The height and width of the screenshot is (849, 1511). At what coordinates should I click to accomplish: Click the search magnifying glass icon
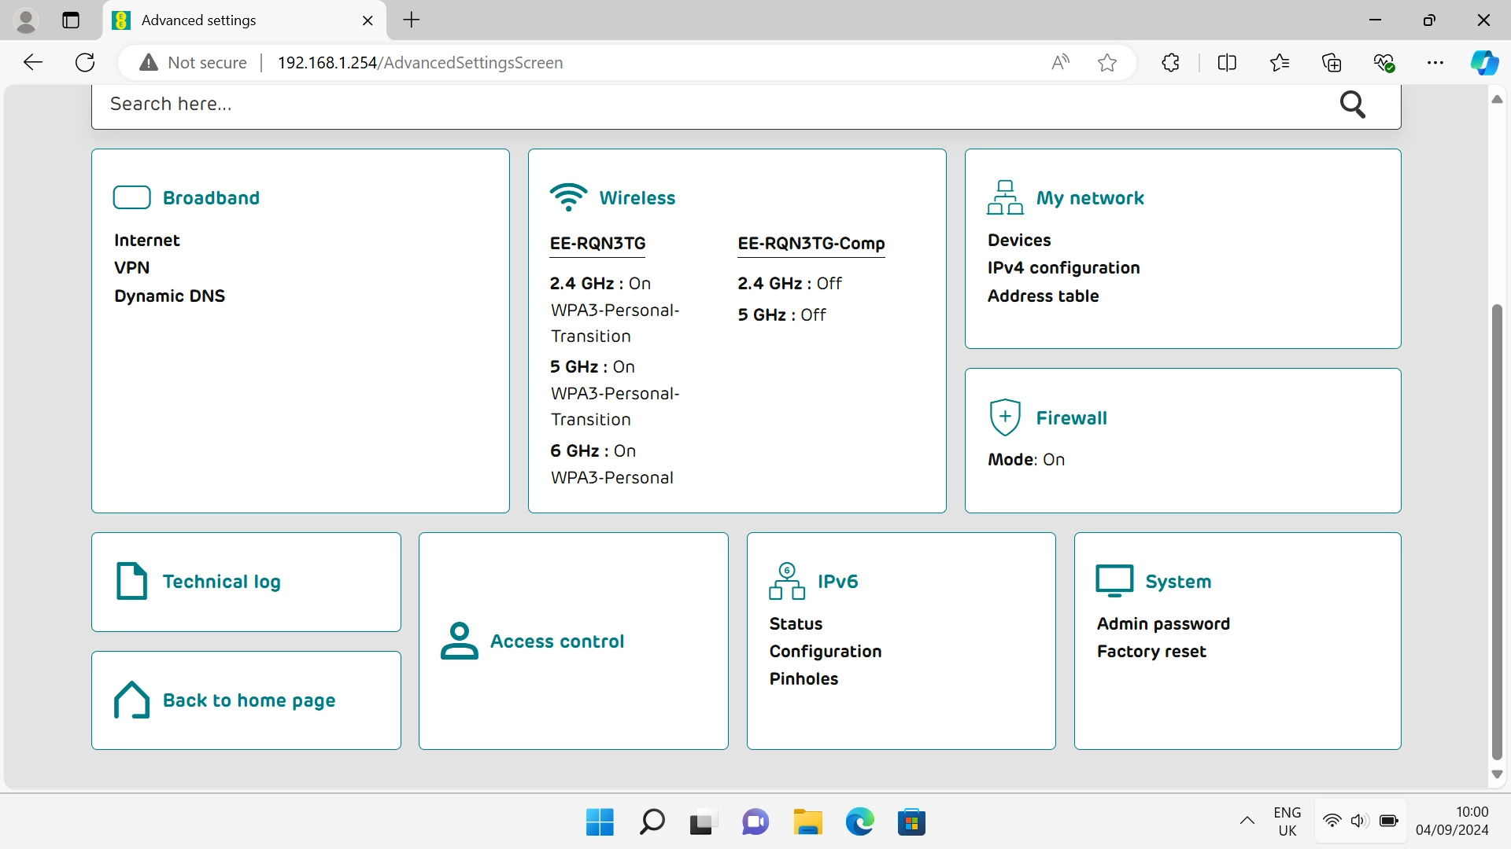click(x=1353, y=104)
